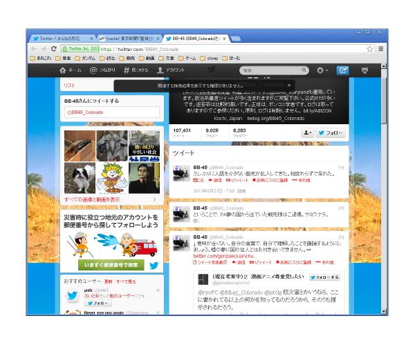Open the Japanese text poster thumbnail
The image size is (415, 345).
145,146
